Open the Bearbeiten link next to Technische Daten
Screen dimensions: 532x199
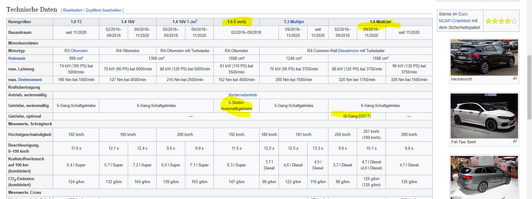pos(73,10)
